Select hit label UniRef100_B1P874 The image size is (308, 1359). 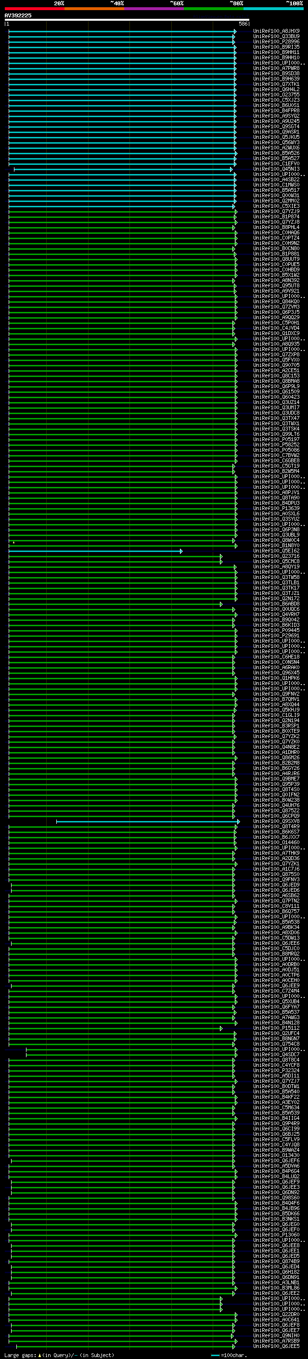pos(276,217)
